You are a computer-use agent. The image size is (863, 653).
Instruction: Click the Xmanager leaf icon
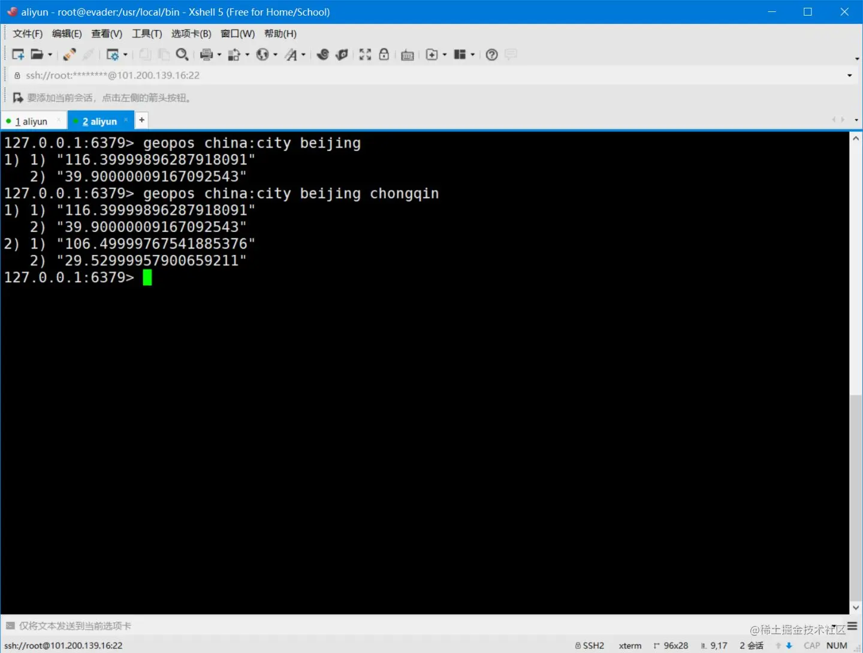[342, 55]
